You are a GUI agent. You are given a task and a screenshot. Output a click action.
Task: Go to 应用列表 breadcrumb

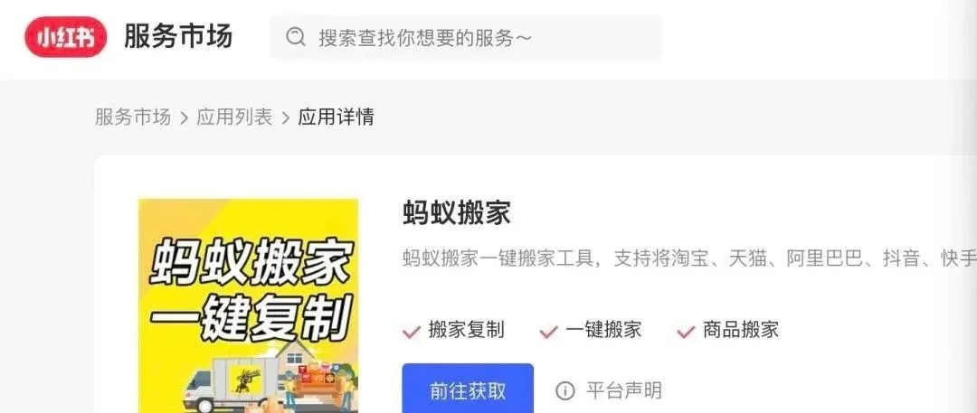tap(235, 117)
